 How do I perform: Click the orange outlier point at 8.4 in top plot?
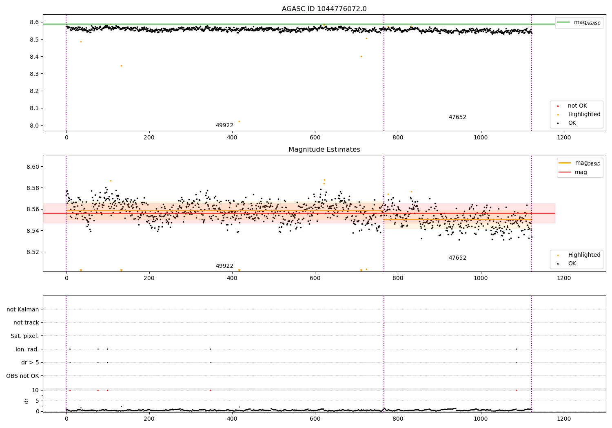click(x=361, y=56)
